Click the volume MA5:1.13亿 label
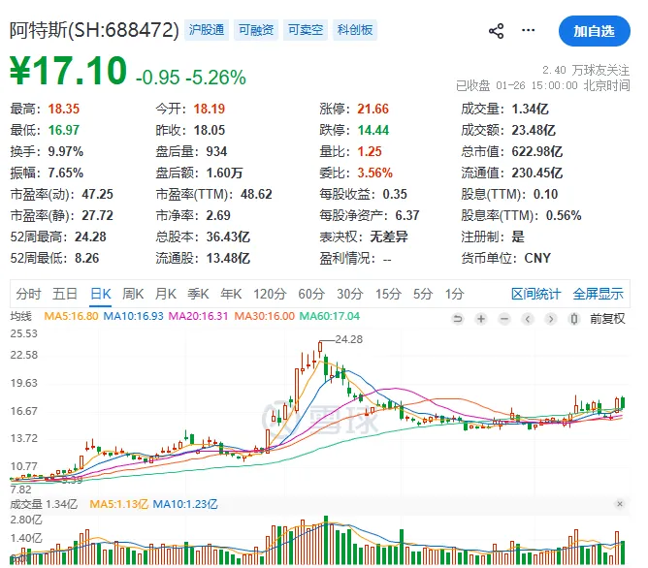 click(119, 504)
